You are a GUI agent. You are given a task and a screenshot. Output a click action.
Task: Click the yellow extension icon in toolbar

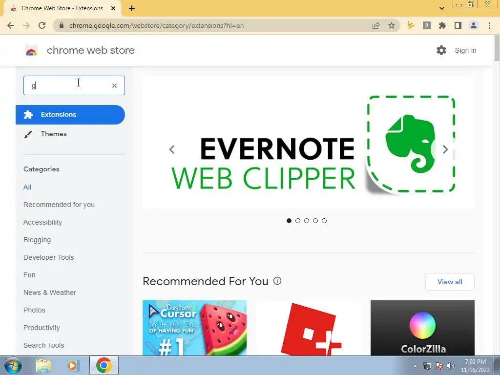pos(411,25)
